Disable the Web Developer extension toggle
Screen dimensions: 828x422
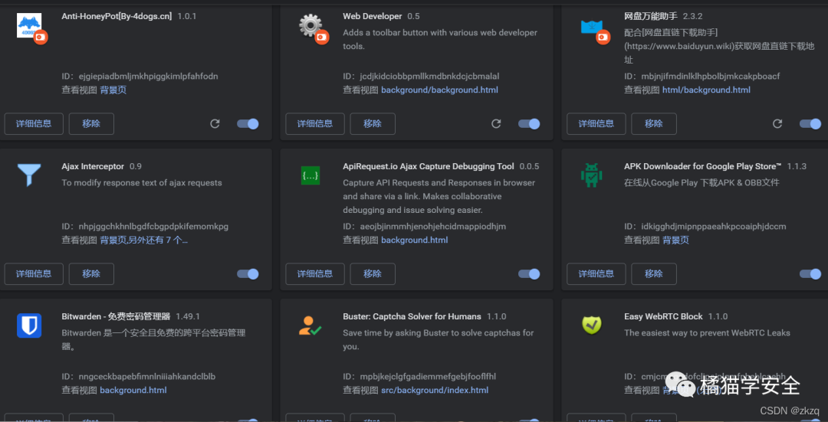tap(529, 123)
